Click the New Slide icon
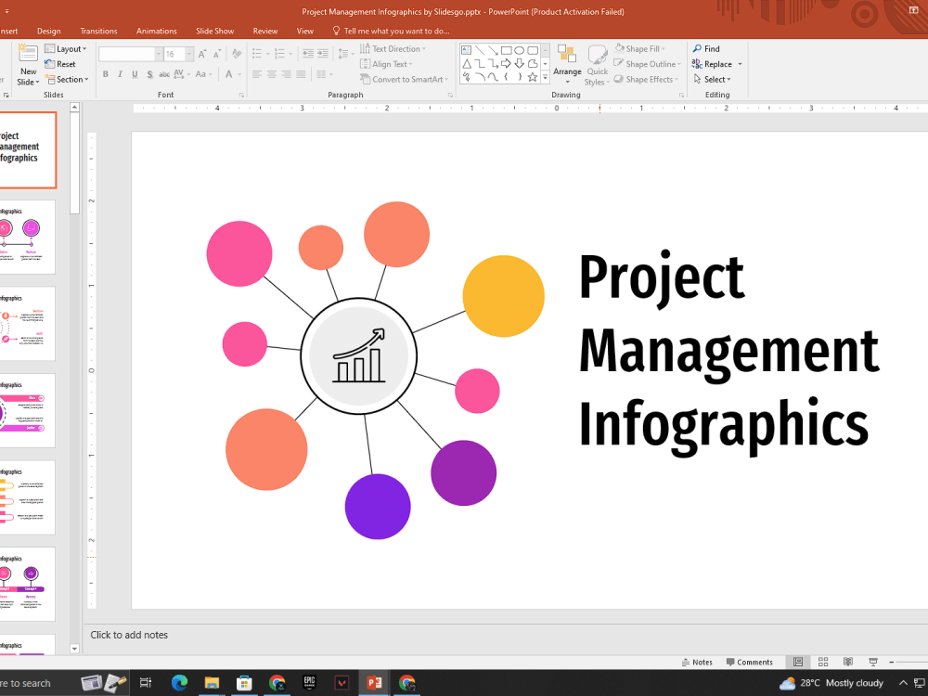Screen dimensions: 928x696 [28, 55]
